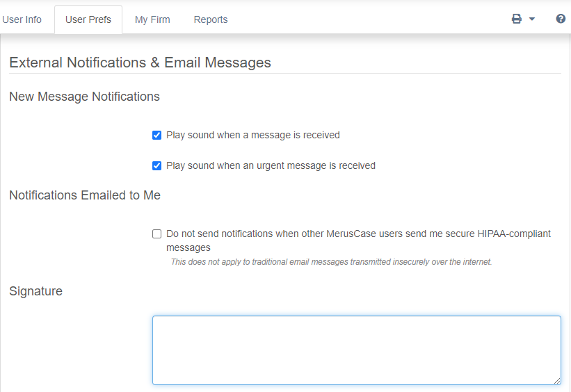This screenshot has height=392, width=571.
Task: Click the External Notifications & Email Messages heading
Action: coord(140,63)
